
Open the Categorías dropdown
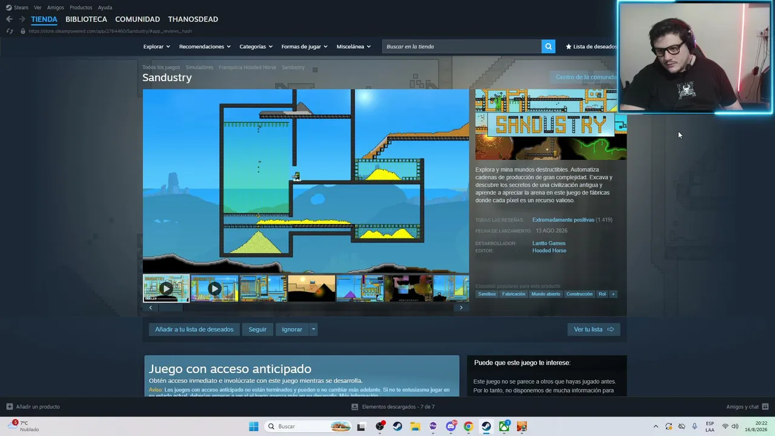point(256,47)
